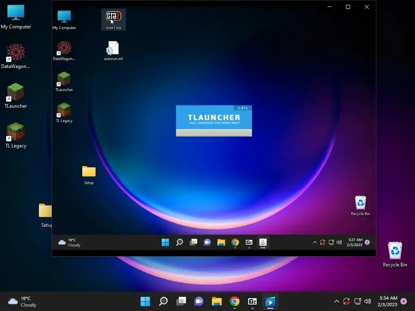Open My Computer icon in the inner window
Screen dimensions: 415x311
coord(64,20)
